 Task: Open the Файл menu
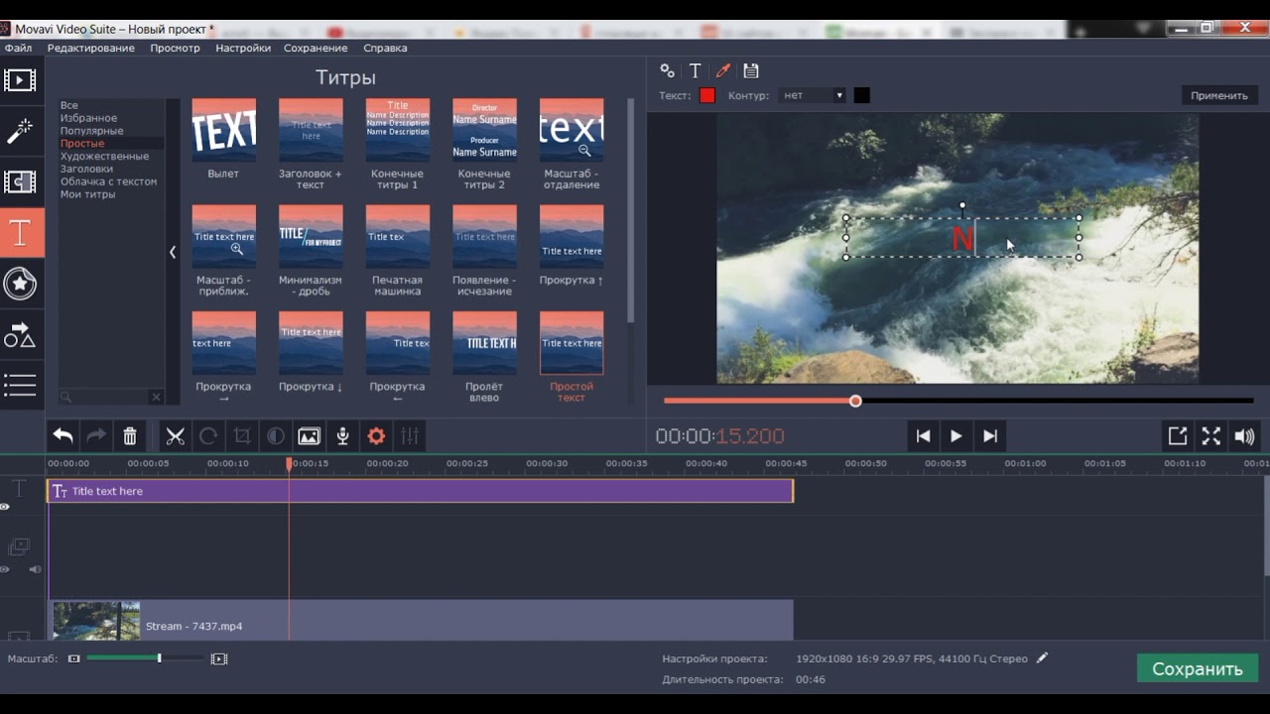click(x=18, y=48)
